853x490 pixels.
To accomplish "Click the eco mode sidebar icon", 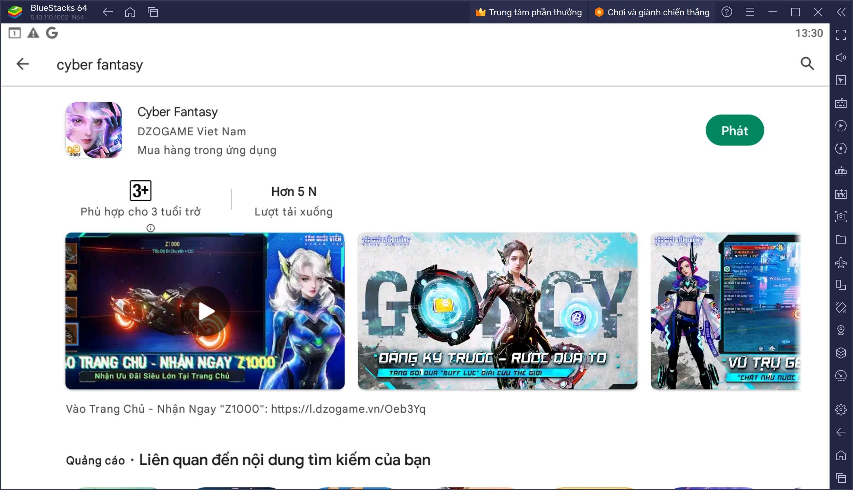I will 841,376.
